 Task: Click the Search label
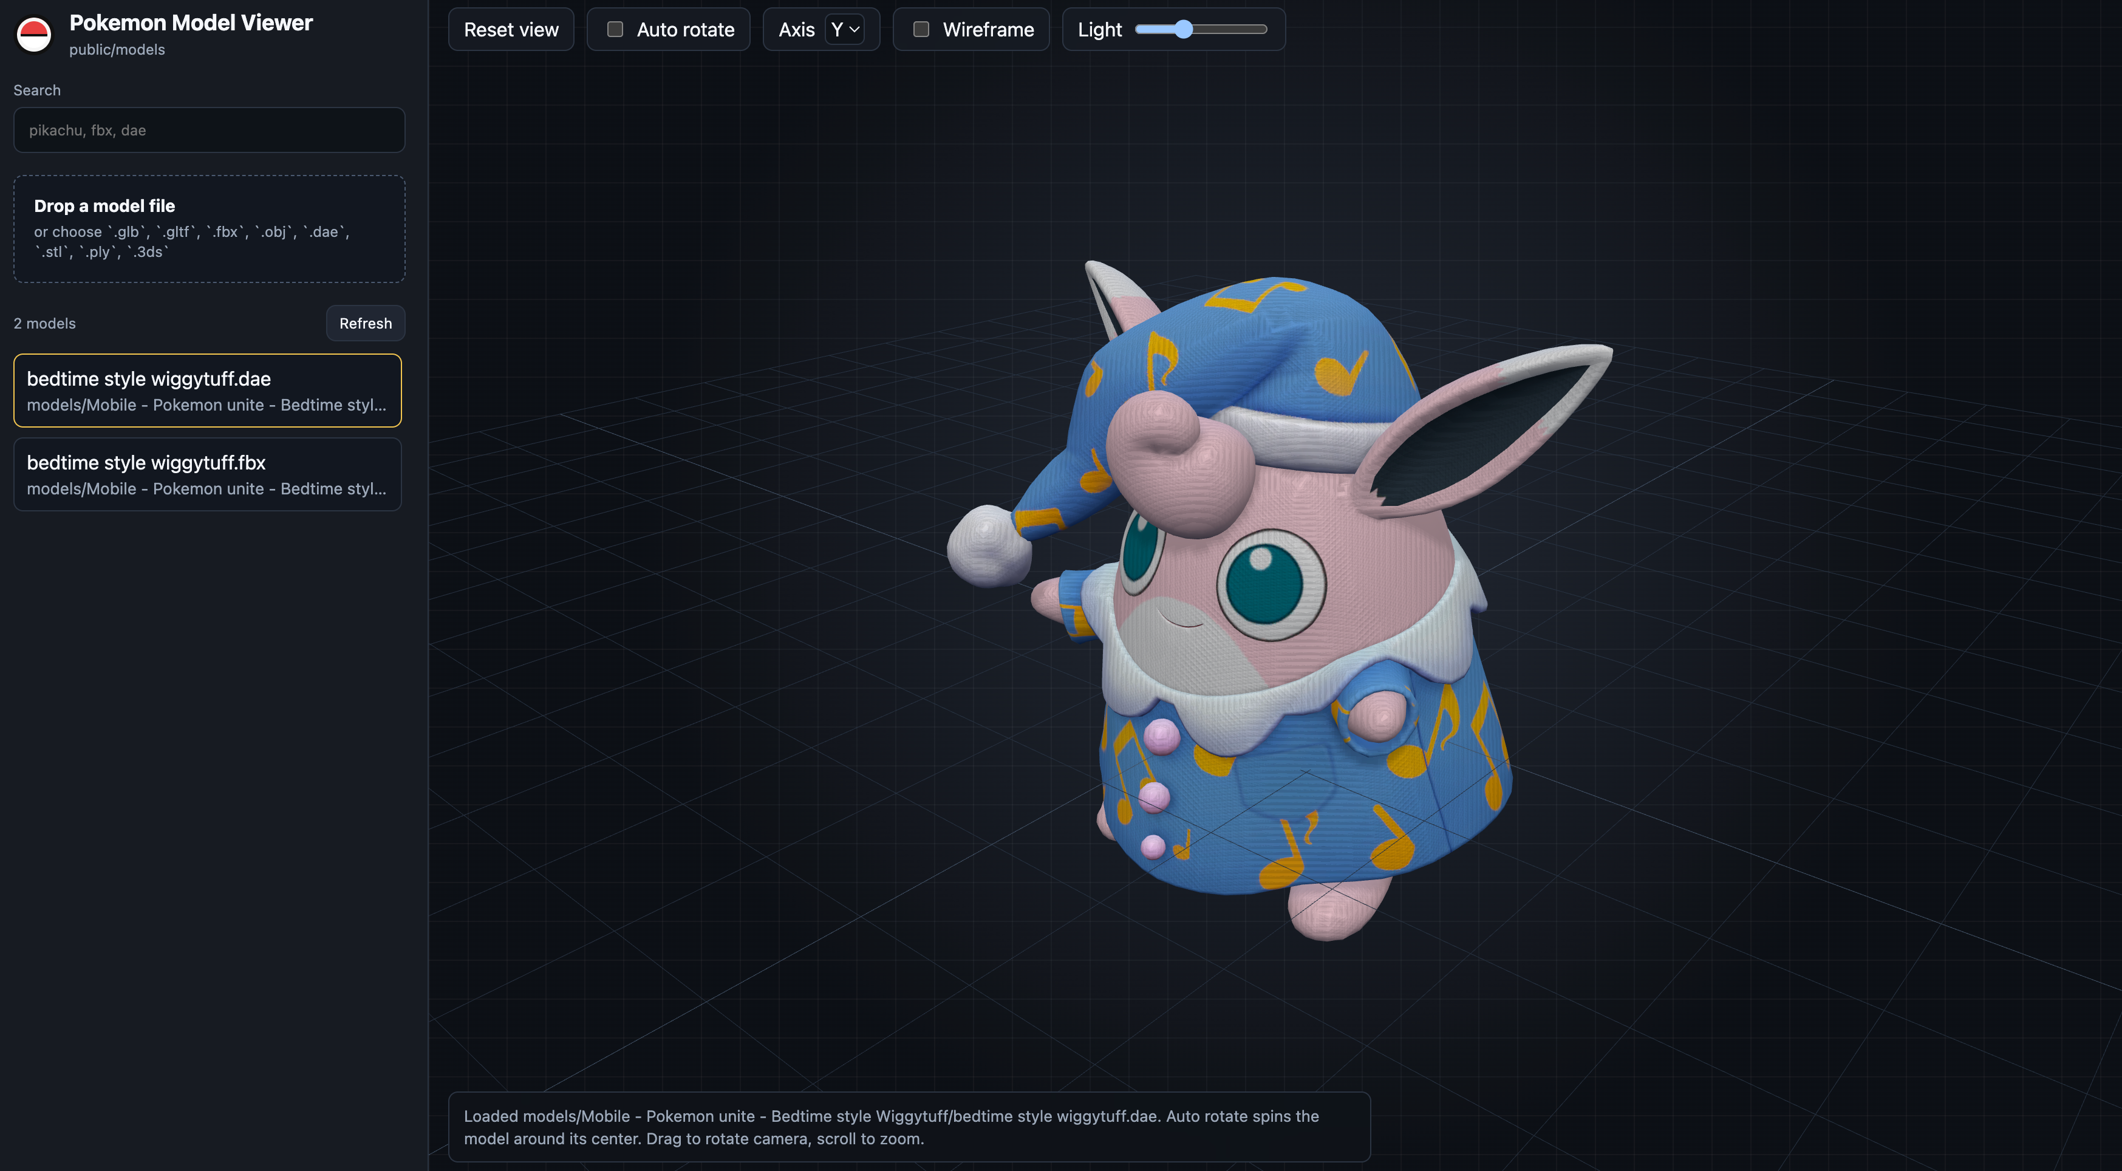37,90
